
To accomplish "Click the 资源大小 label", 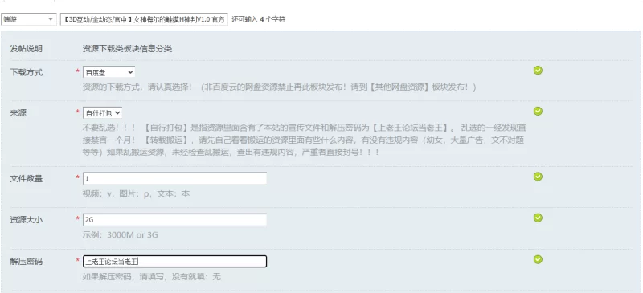I will point(27,220).
